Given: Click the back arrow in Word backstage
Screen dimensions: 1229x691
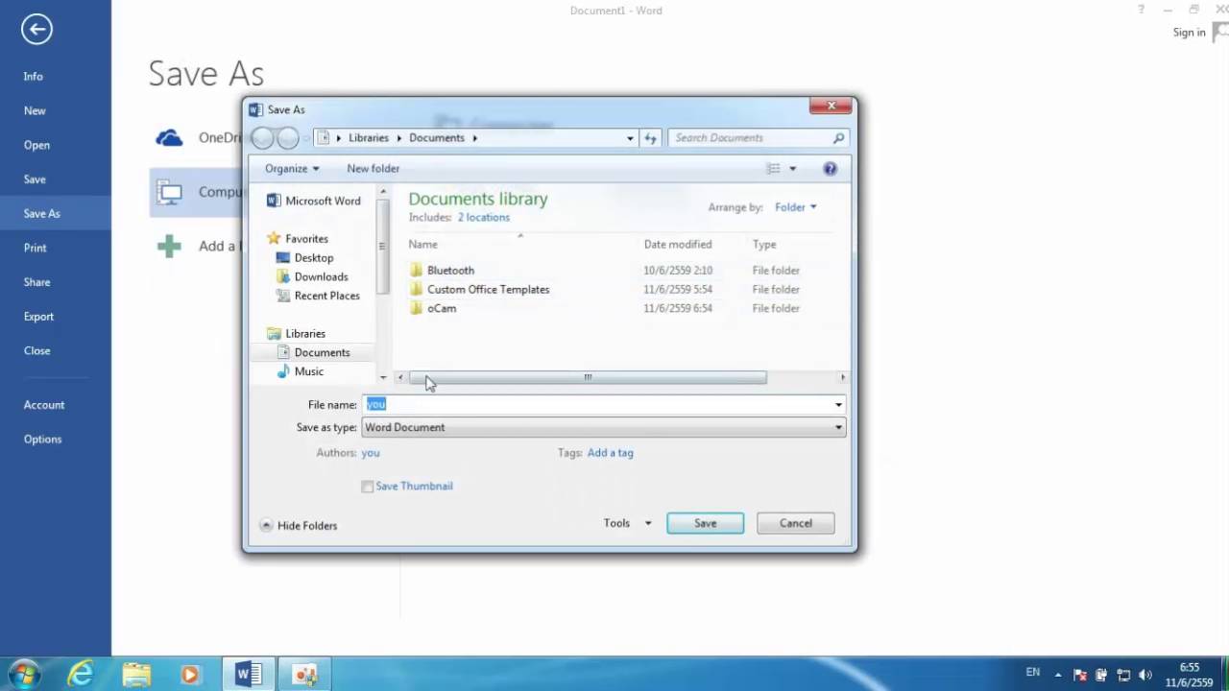Looking at the screenshot, I should pos(36,30).
